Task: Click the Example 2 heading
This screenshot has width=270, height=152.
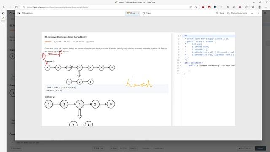Action: (50, 97)
